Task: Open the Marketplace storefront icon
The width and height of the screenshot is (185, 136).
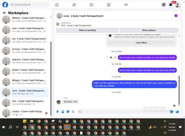Action: point(109,5)
